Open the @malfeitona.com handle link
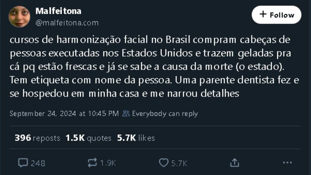 [67, 23]
